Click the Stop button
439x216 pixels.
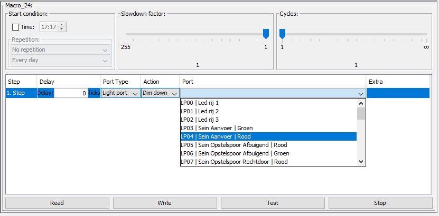(x=380, y=203)
